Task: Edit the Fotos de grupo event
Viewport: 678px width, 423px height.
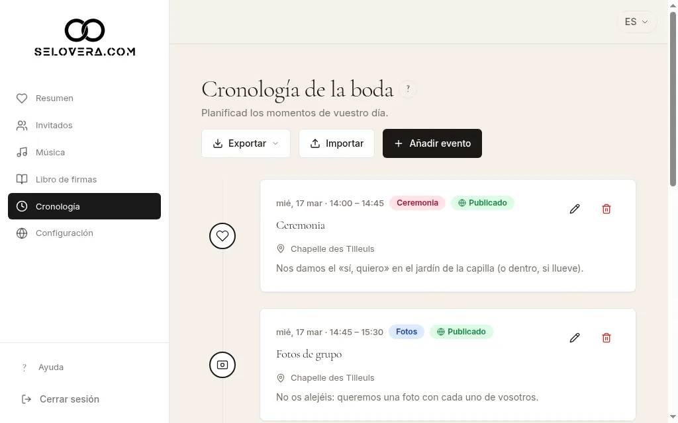Action: point(575,338)
